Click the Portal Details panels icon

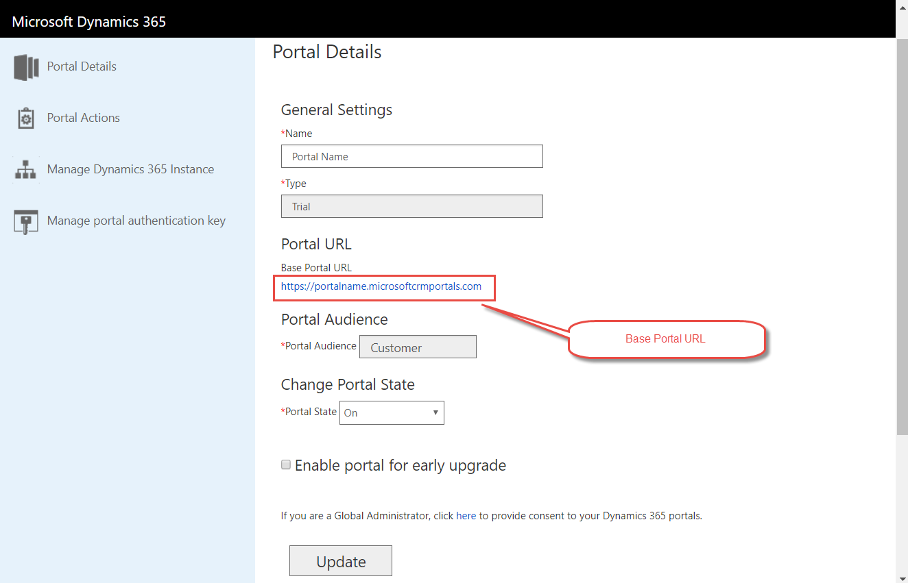(25, 66)
